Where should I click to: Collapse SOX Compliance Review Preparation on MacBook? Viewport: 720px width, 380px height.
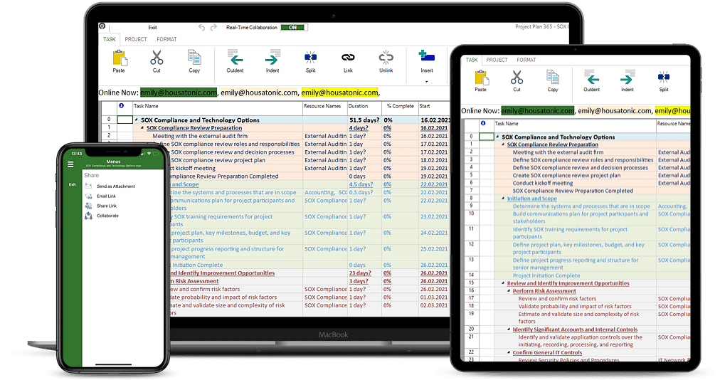(x=142, y=128)
